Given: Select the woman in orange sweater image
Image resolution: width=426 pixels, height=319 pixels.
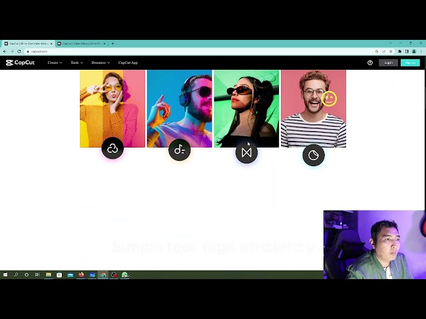Looking at the screenshot, I should point(112,109).
